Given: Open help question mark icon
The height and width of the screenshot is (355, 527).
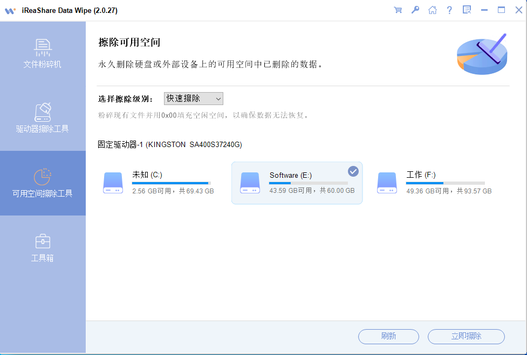Looking at the screenshot, I should tap(449, 10).
